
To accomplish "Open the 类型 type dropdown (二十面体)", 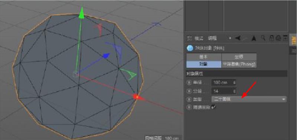I will 249,99.
